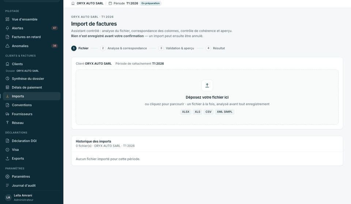
Task: Click the Déclaration DGI file icon
Action: pos(7,141)
